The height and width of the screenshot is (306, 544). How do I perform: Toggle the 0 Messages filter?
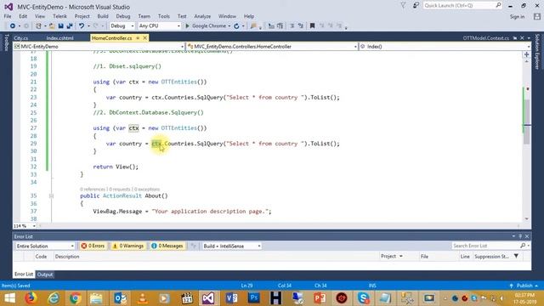pyautogui.click(x=167, y=246)
